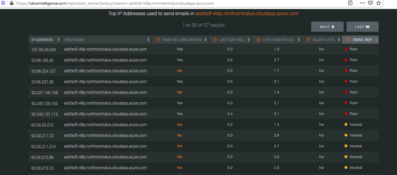Select block list No for 23.96.251.35
This screenshot has height=175, width=397.
point(321,82)
